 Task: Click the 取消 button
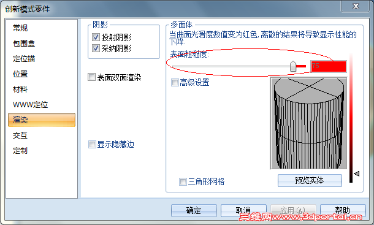click(243, 210)
